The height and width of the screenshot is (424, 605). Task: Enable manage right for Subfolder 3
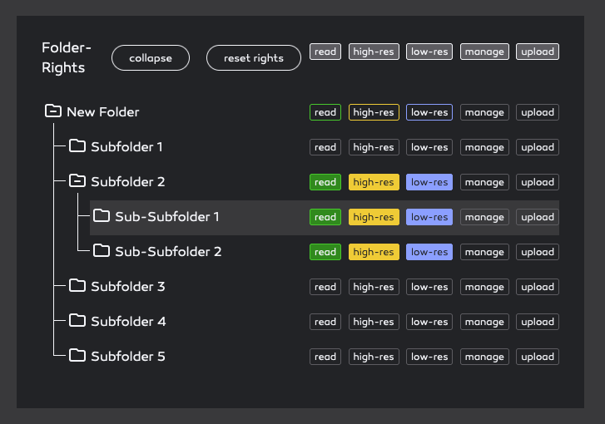[x=484, y=287]
